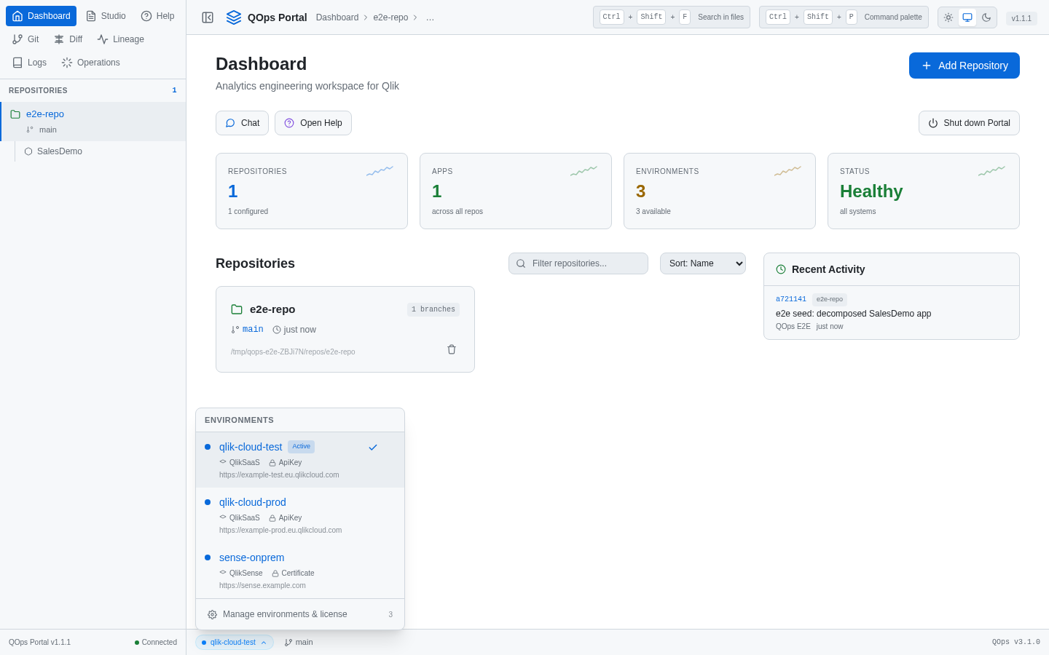Switch to the Git tab

point(25,39)
